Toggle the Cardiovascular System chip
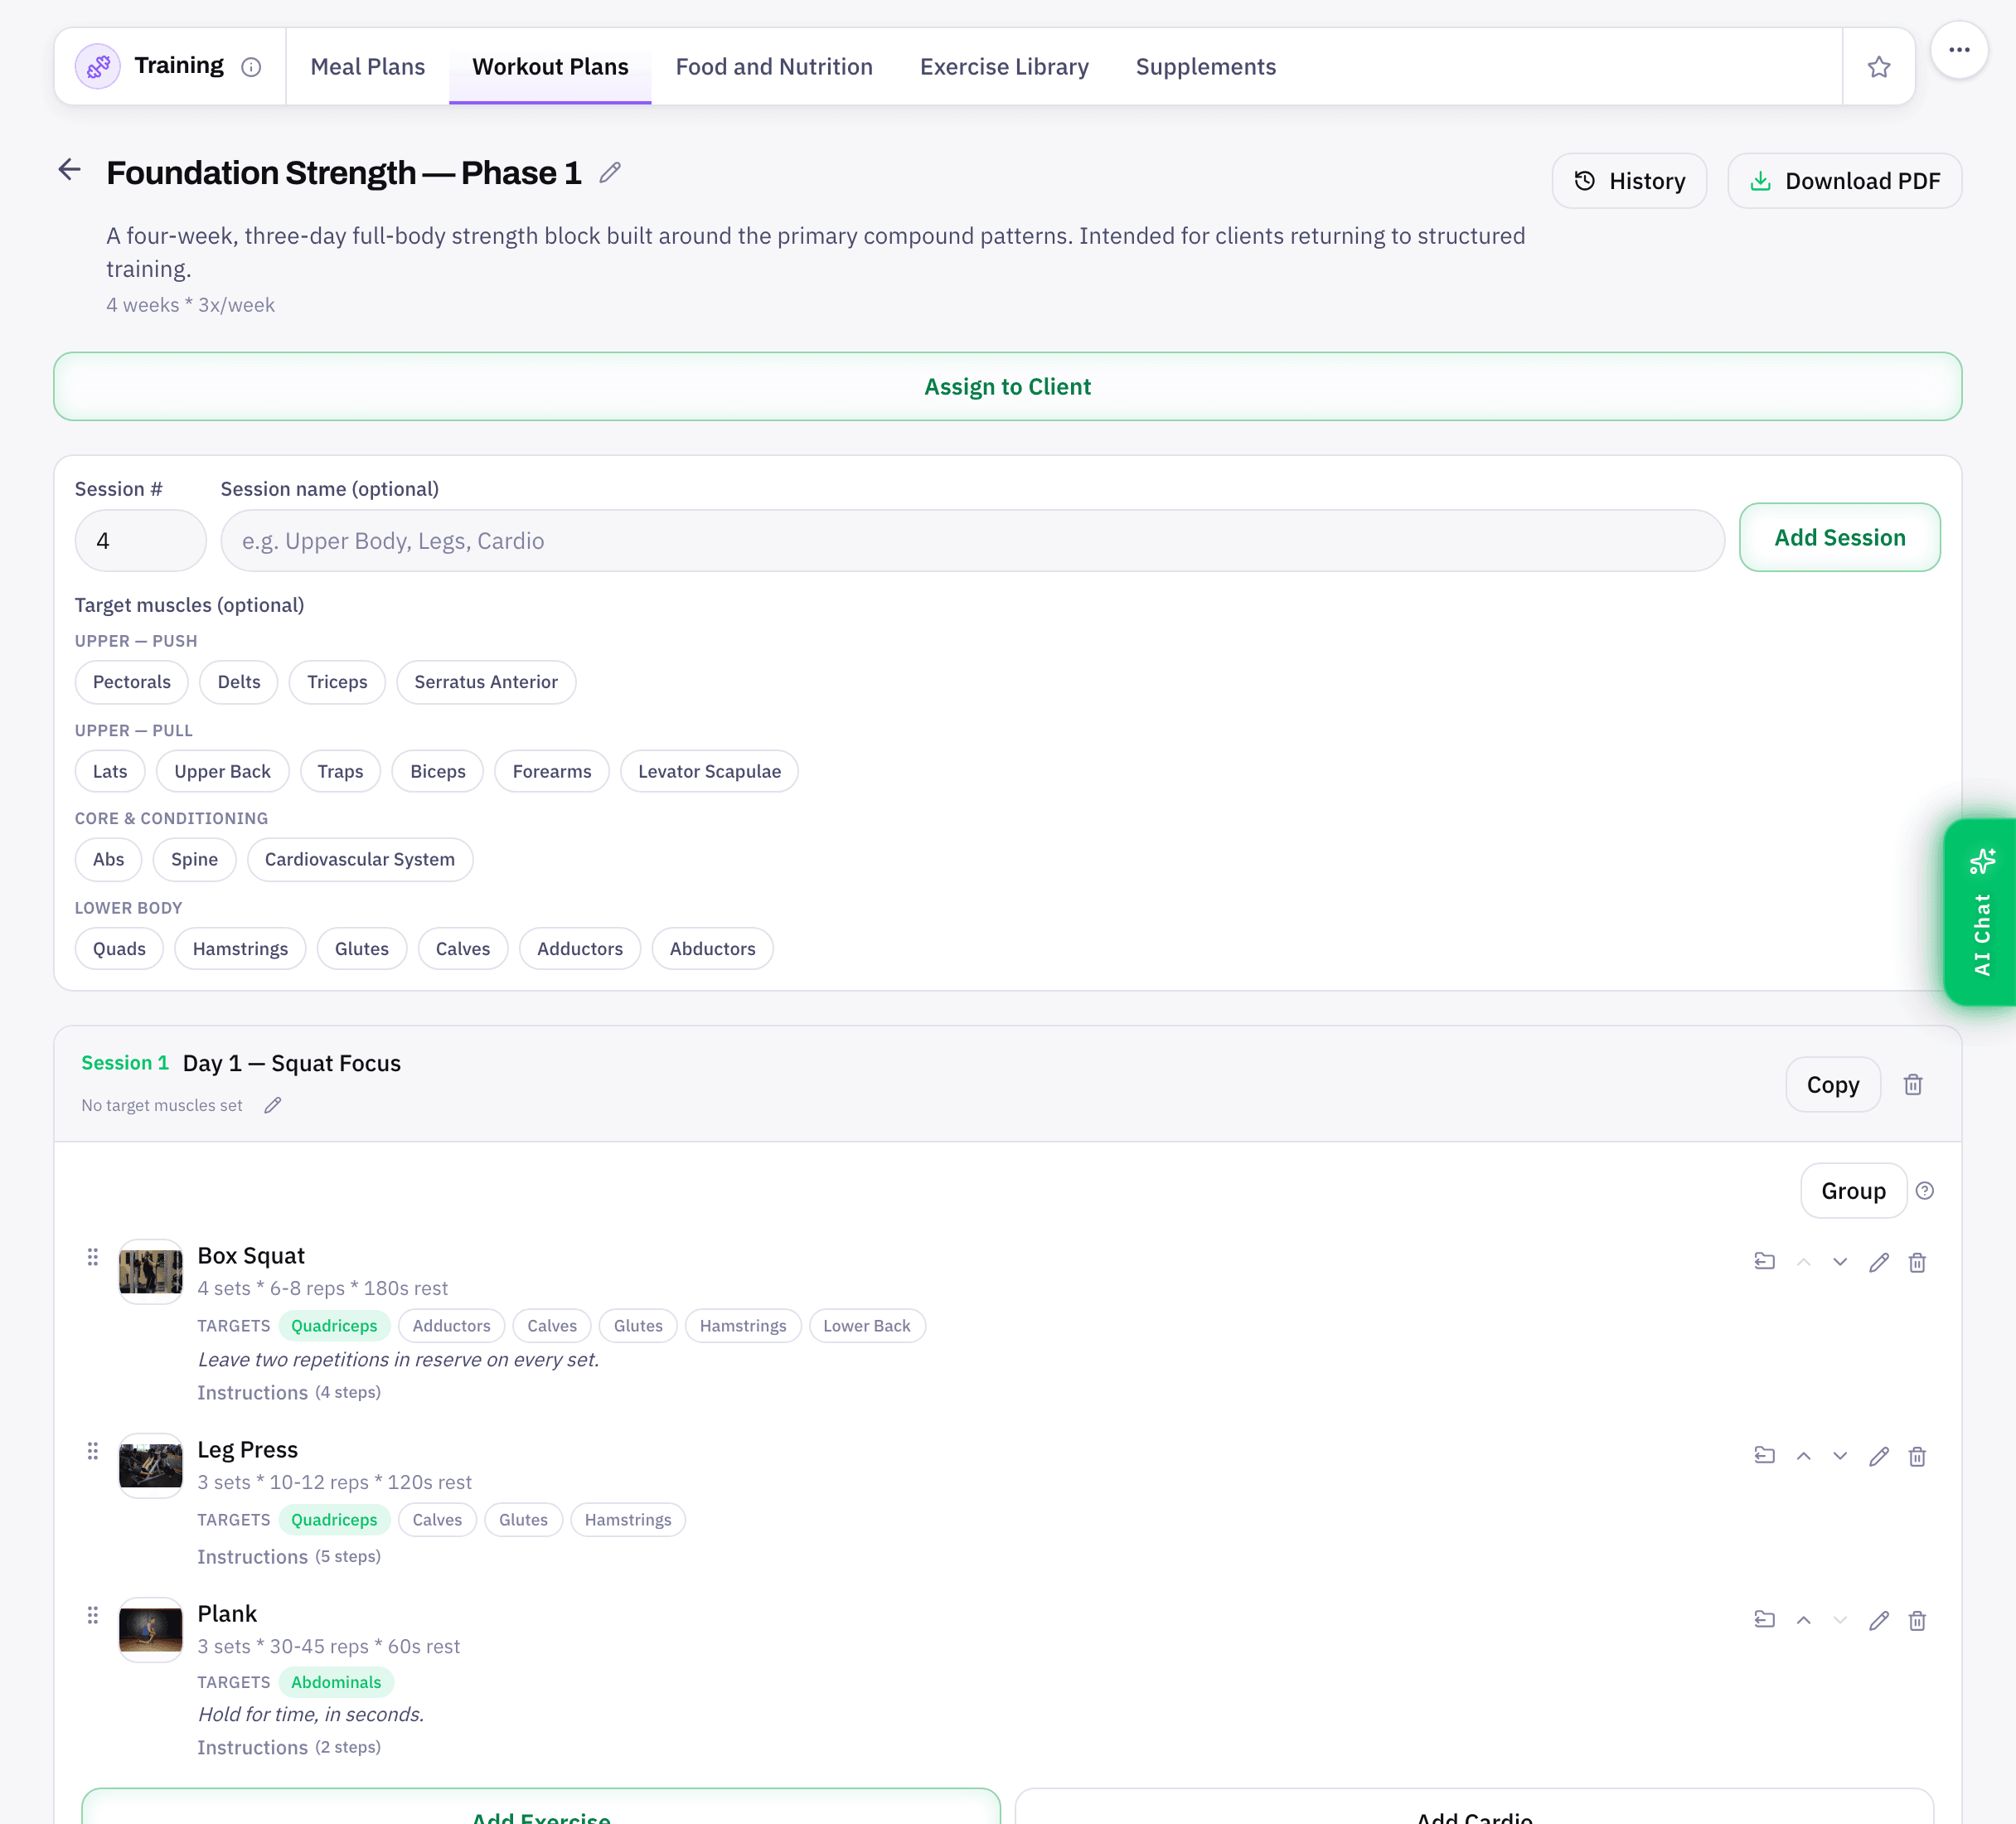 359,860
